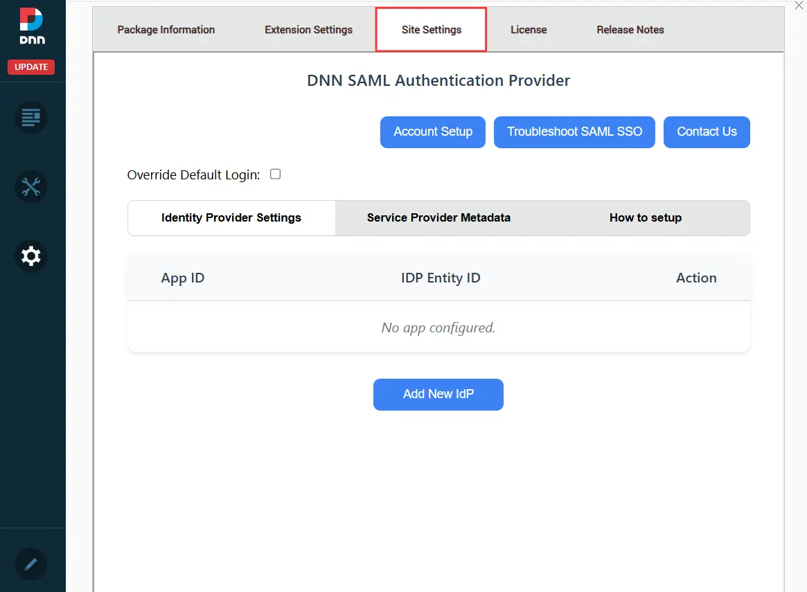Click the Edit pencil icon
The width and height of the screenshot is (807, 592).
click(x=31, y=564)
